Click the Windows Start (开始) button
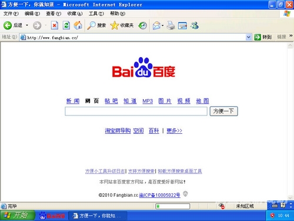 [x=18, y=216]
